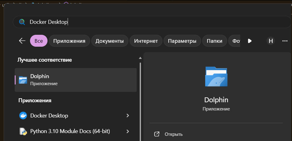
Task: Click the Python Module Docs icon
Action: tap(23, 131)
